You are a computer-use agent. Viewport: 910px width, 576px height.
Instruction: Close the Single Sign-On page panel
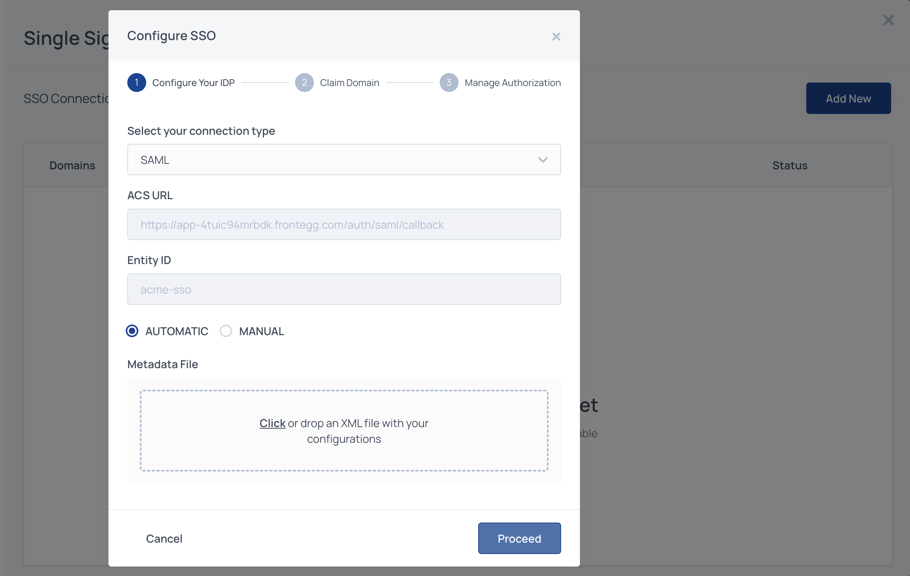(x=888, y=20)
